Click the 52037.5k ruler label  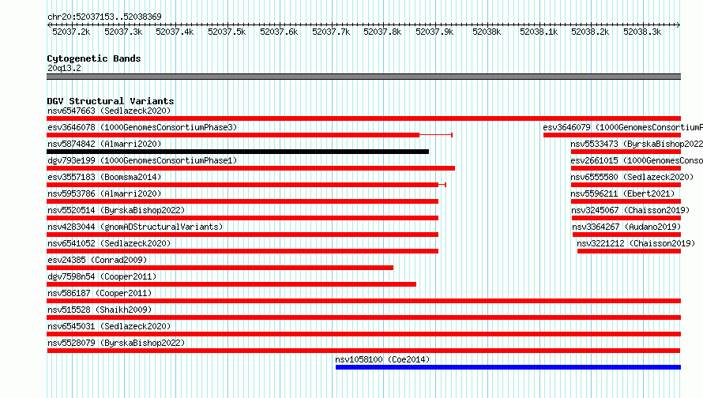click(x=227, y=32)
